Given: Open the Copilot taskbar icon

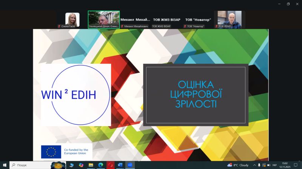Looking at the screenshot, I should coord(81,165).
